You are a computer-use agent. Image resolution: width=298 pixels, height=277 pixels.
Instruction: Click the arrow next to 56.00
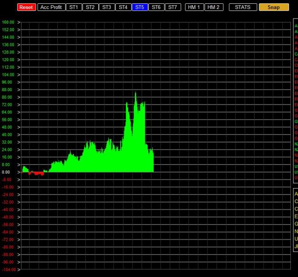[x=19, y=120]
